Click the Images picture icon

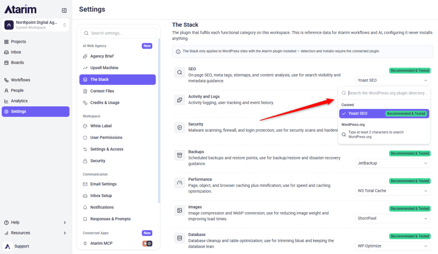tap(180, 210)
